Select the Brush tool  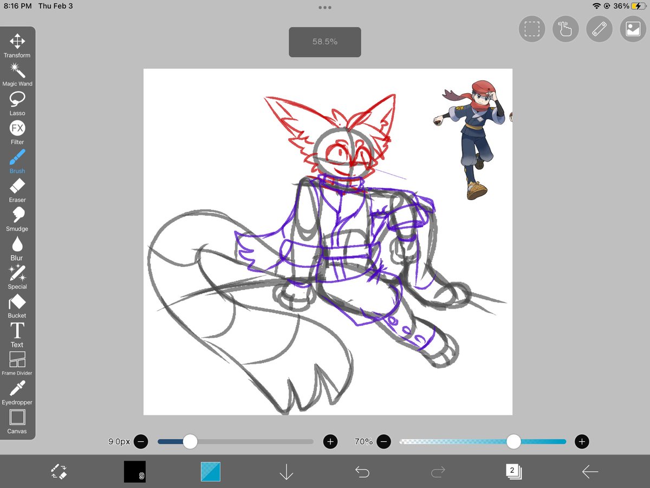pyautogui.click(x=17, y=162)
